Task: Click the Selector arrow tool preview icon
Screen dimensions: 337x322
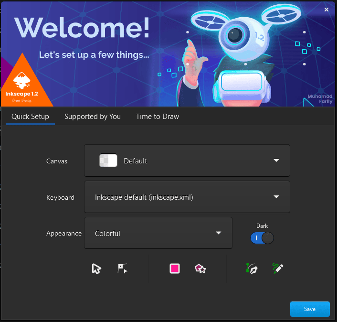Action: pyautogui.click(x=96, y=268)
